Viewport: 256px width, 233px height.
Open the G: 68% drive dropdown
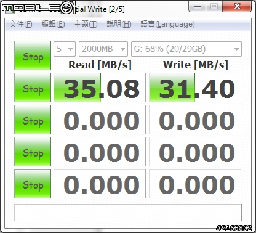click(x=186, y=49)
